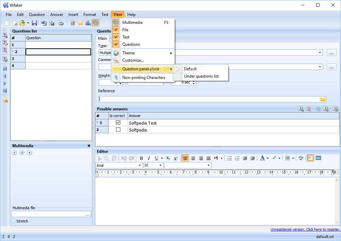341x241 pixels.
Task: Add a new question using the sidebar icon
Action: [5, 35]
